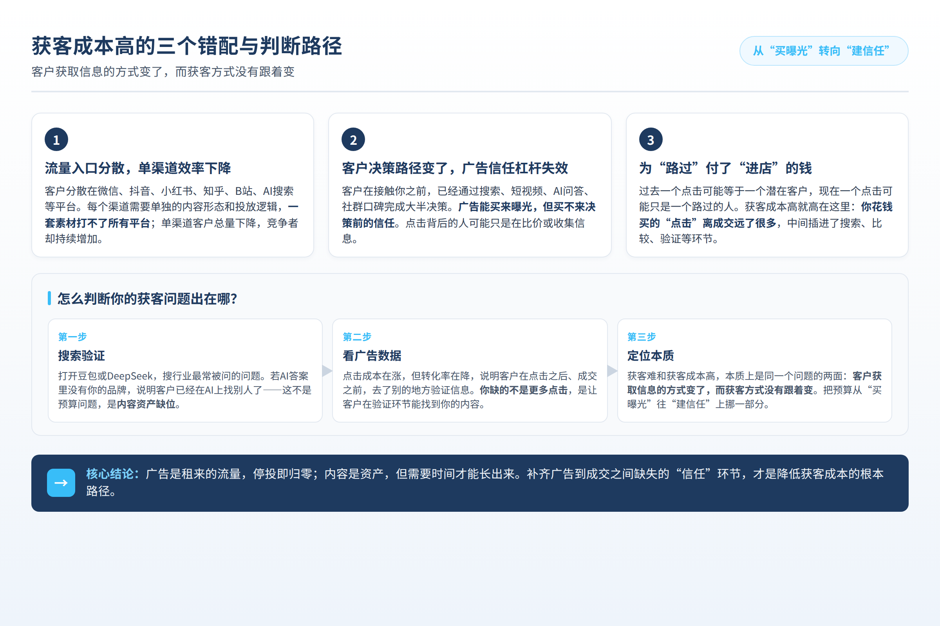Click bold text 广告能买来曝光，但买不来决策前的信任
Image resolution: width=940 pixels, height=626 pixels.
pos(469,215)
